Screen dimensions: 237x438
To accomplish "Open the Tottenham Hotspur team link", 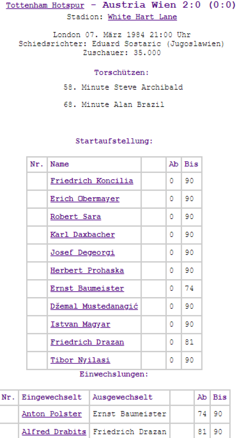I will (45, 6).
